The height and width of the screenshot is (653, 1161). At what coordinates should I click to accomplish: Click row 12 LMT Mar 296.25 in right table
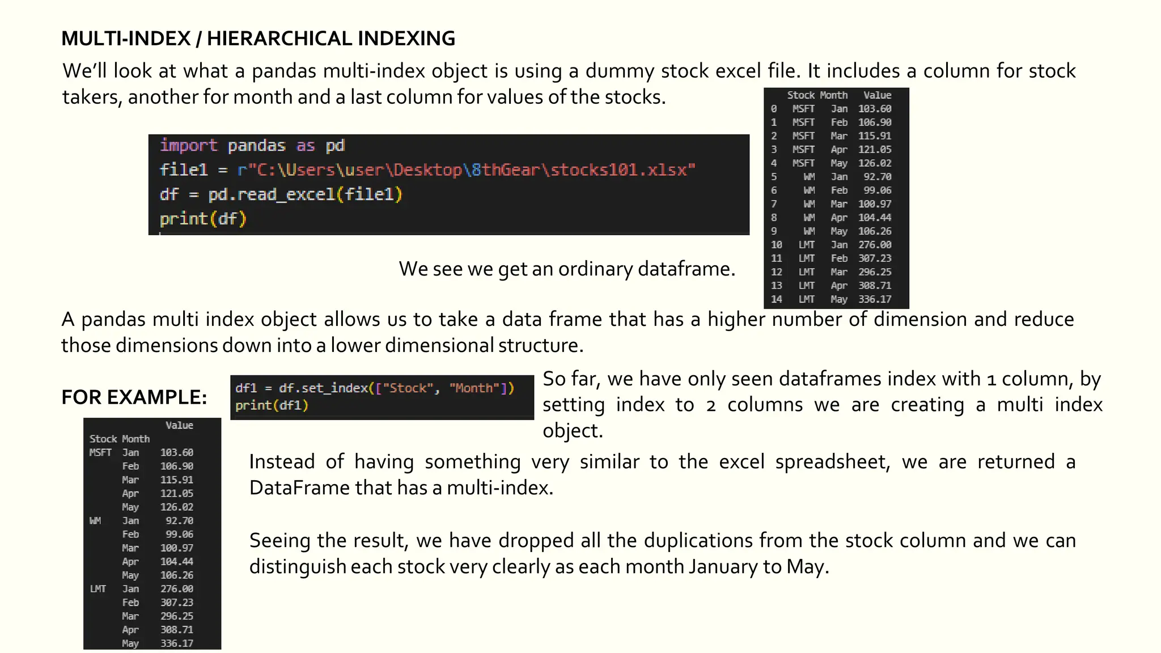(x=831, y=272)
